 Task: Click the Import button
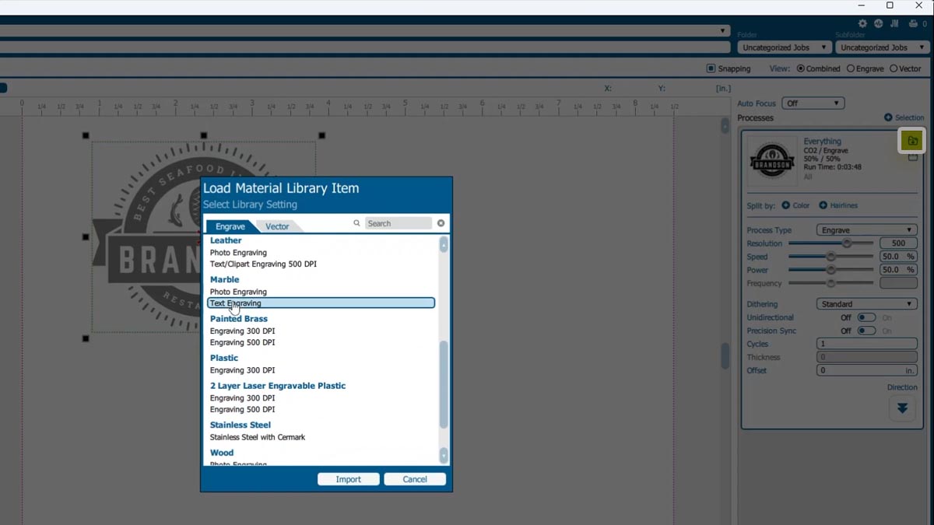tap(348, 479)
